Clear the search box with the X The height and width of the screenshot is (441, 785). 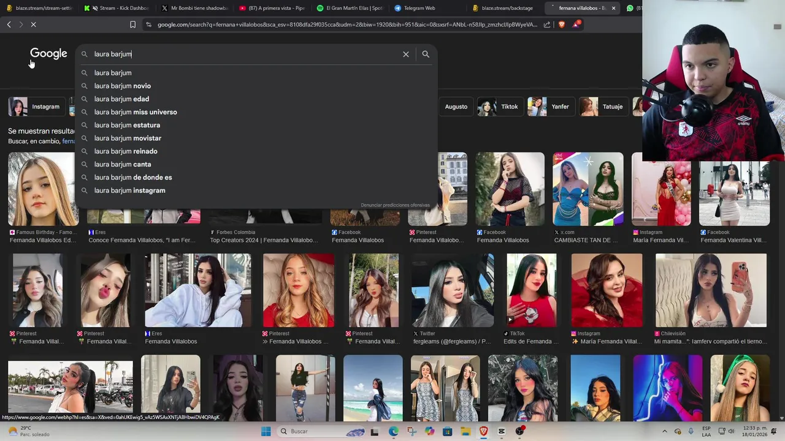[405, 54]
